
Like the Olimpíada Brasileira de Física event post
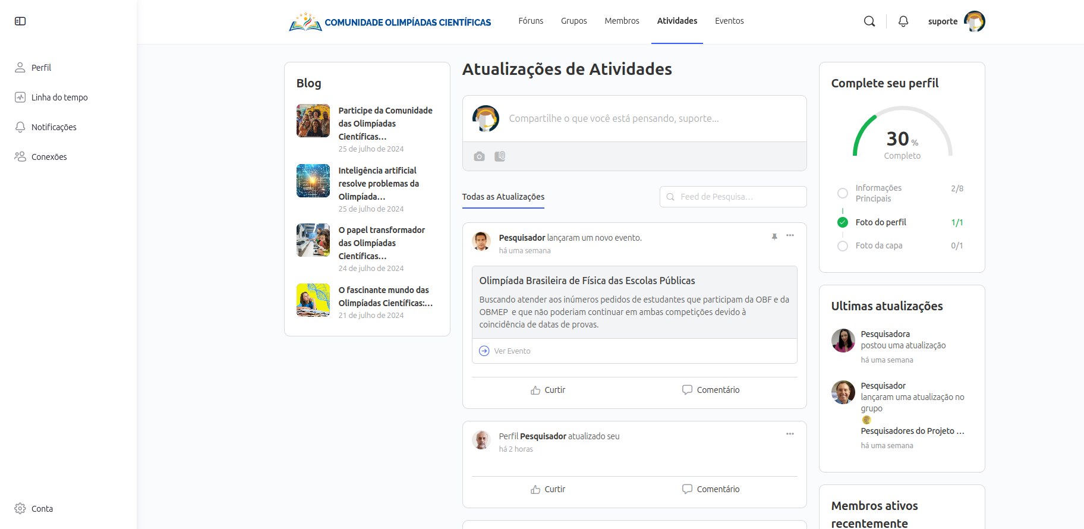pos(548,391)
